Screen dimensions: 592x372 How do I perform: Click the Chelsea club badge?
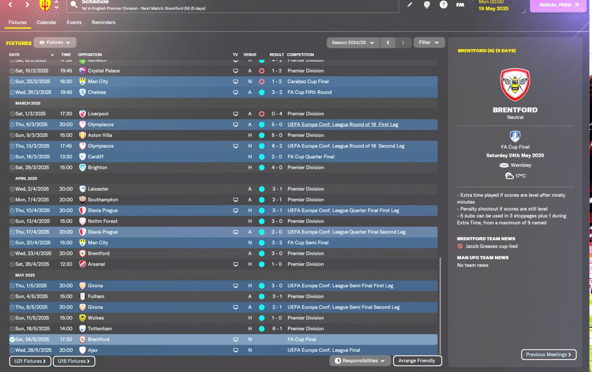[x=82, y=92]
